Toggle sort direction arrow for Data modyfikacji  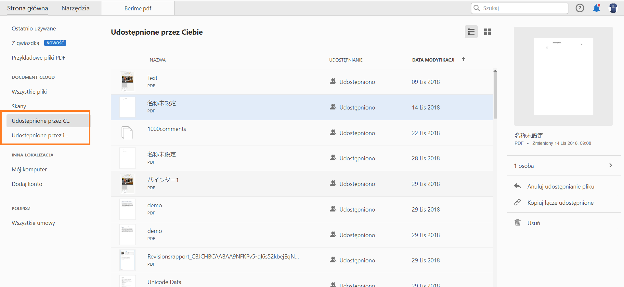pos(463,59)
